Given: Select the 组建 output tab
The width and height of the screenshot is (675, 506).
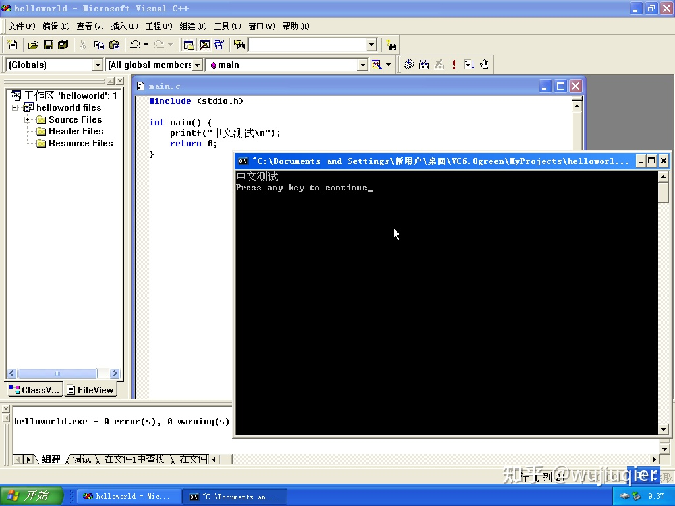Looking at the screenshot, I should tap(51, 459).
